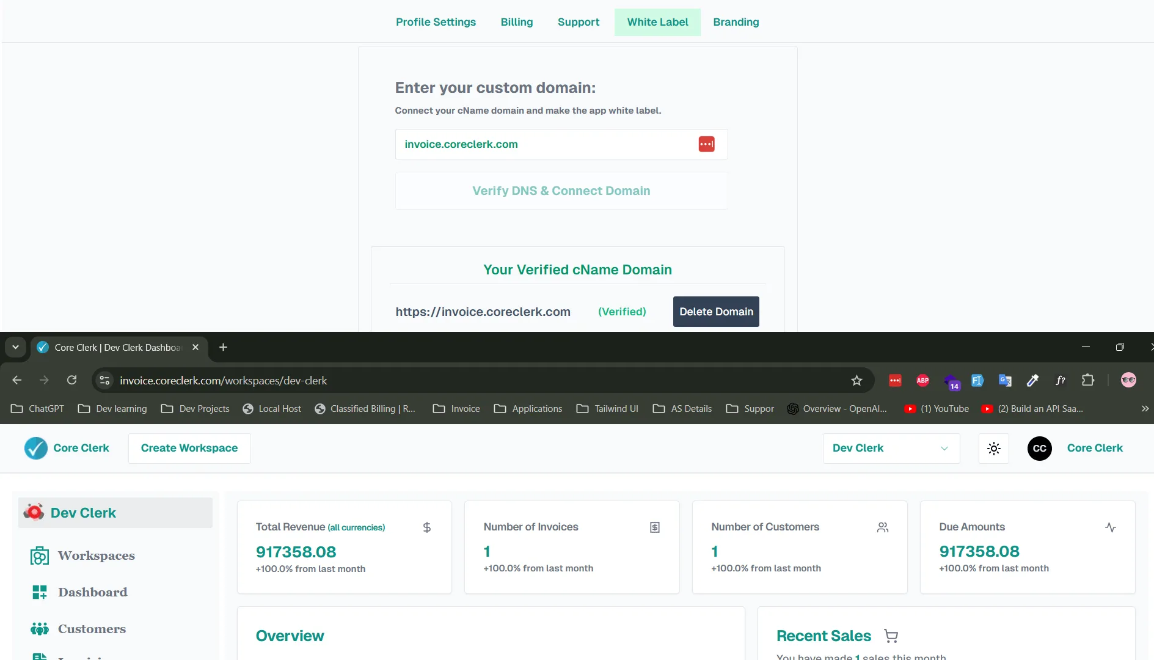Toggle the light/dark theme sun icon
Viewport: 1154px width, 660px height.
(993, 449)
